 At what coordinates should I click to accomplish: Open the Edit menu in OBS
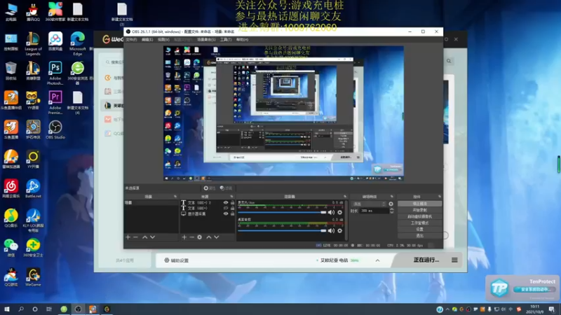147,40
